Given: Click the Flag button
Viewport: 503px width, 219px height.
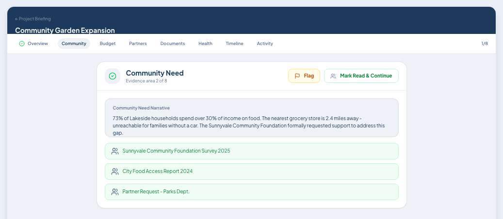Looking at the screenshot, I should pyautogui.click(x=304, y=76).
